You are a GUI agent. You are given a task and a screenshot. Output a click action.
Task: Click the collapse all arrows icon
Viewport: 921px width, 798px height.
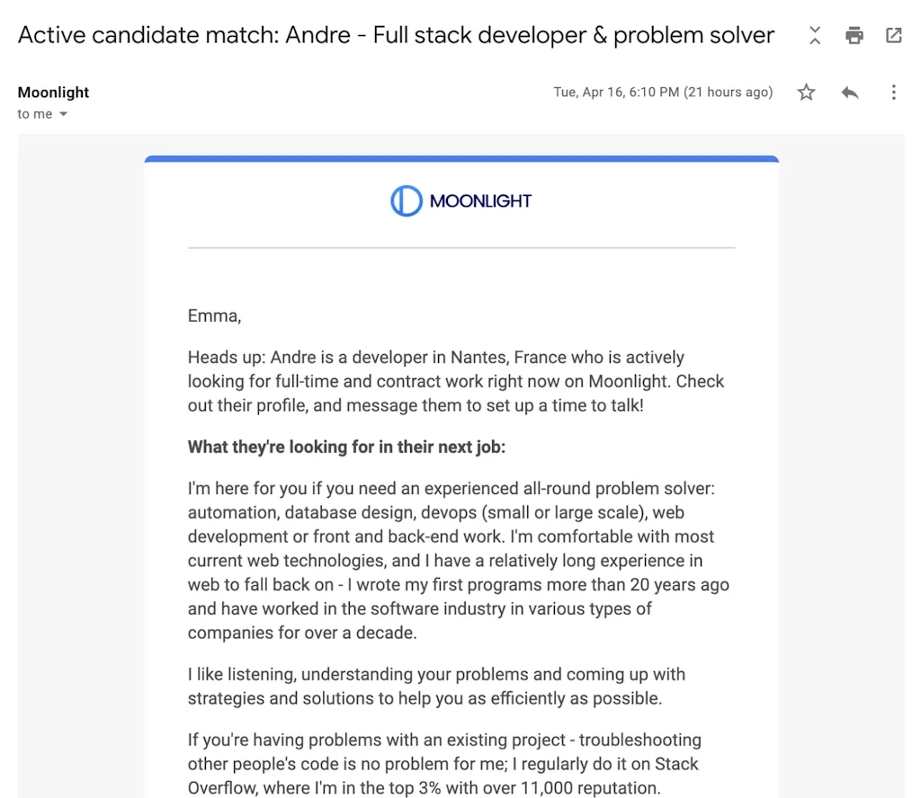[x=815, y=36]
